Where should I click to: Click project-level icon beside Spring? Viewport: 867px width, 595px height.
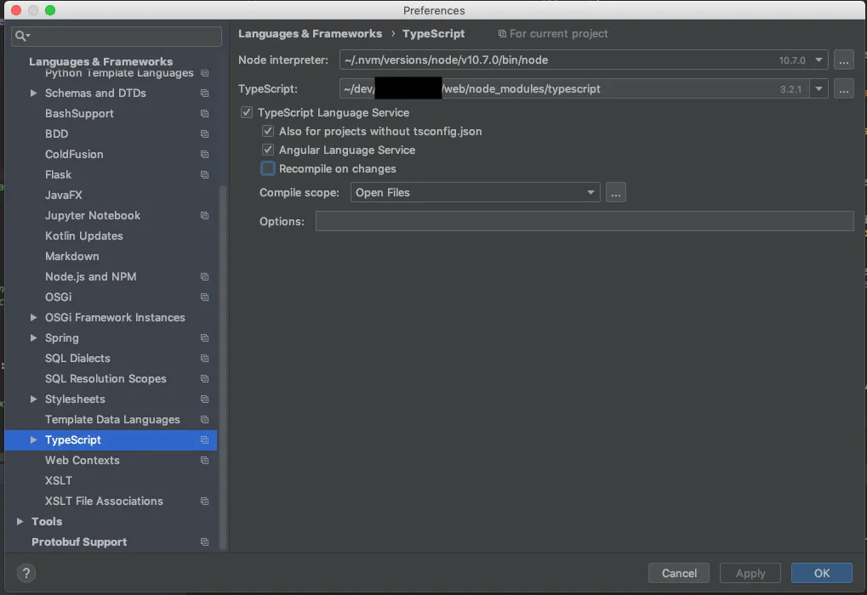(x=204, y=338)
